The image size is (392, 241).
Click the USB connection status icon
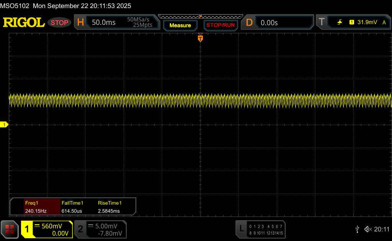(357, 229)
